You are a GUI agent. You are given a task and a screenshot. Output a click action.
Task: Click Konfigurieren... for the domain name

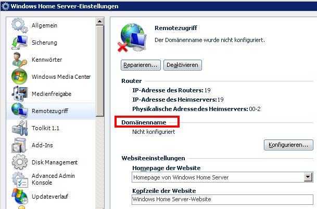288,145
